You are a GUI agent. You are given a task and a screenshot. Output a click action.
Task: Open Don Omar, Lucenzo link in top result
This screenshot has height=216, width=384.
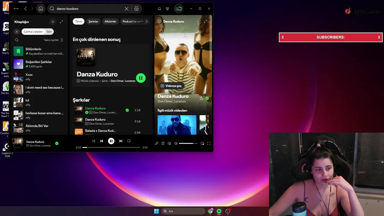click(123, 81)
